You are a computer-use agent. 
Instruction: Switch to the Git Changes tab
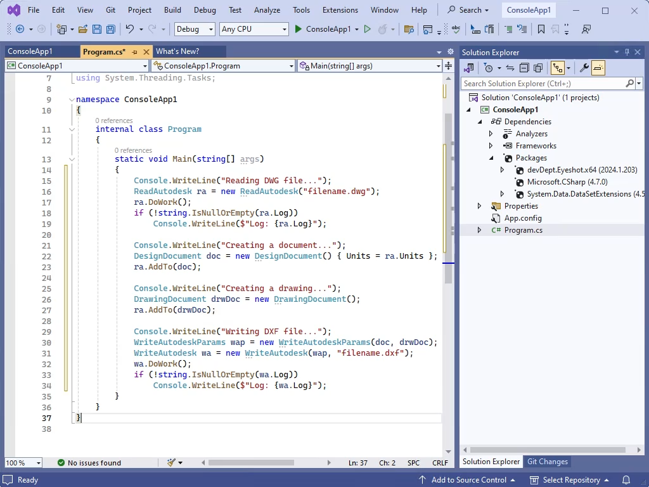[547, 462]
